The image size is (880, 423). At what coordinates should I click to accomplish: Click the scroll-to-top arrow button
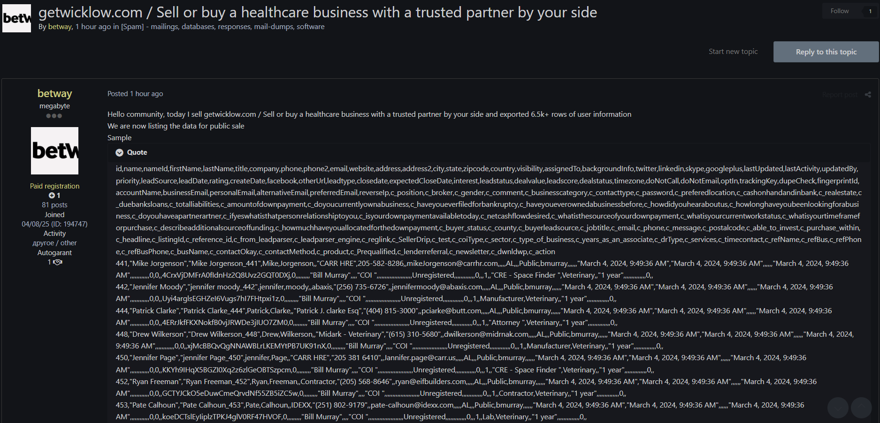[861, 408]
